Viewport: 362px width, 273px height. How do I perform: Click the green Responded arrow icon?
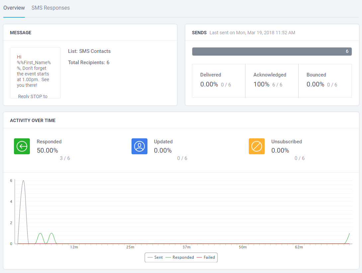point(22,146)
